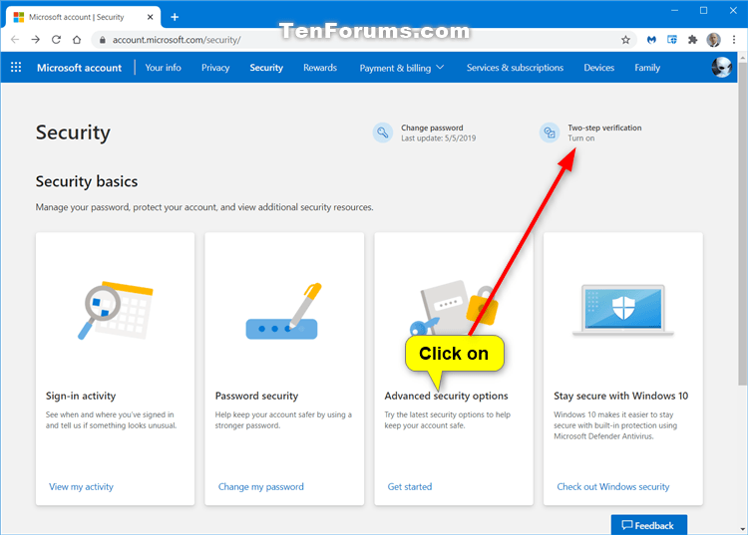Click the Password security card heading
Screen dimensions: 748x535
(x=256, y=396)
